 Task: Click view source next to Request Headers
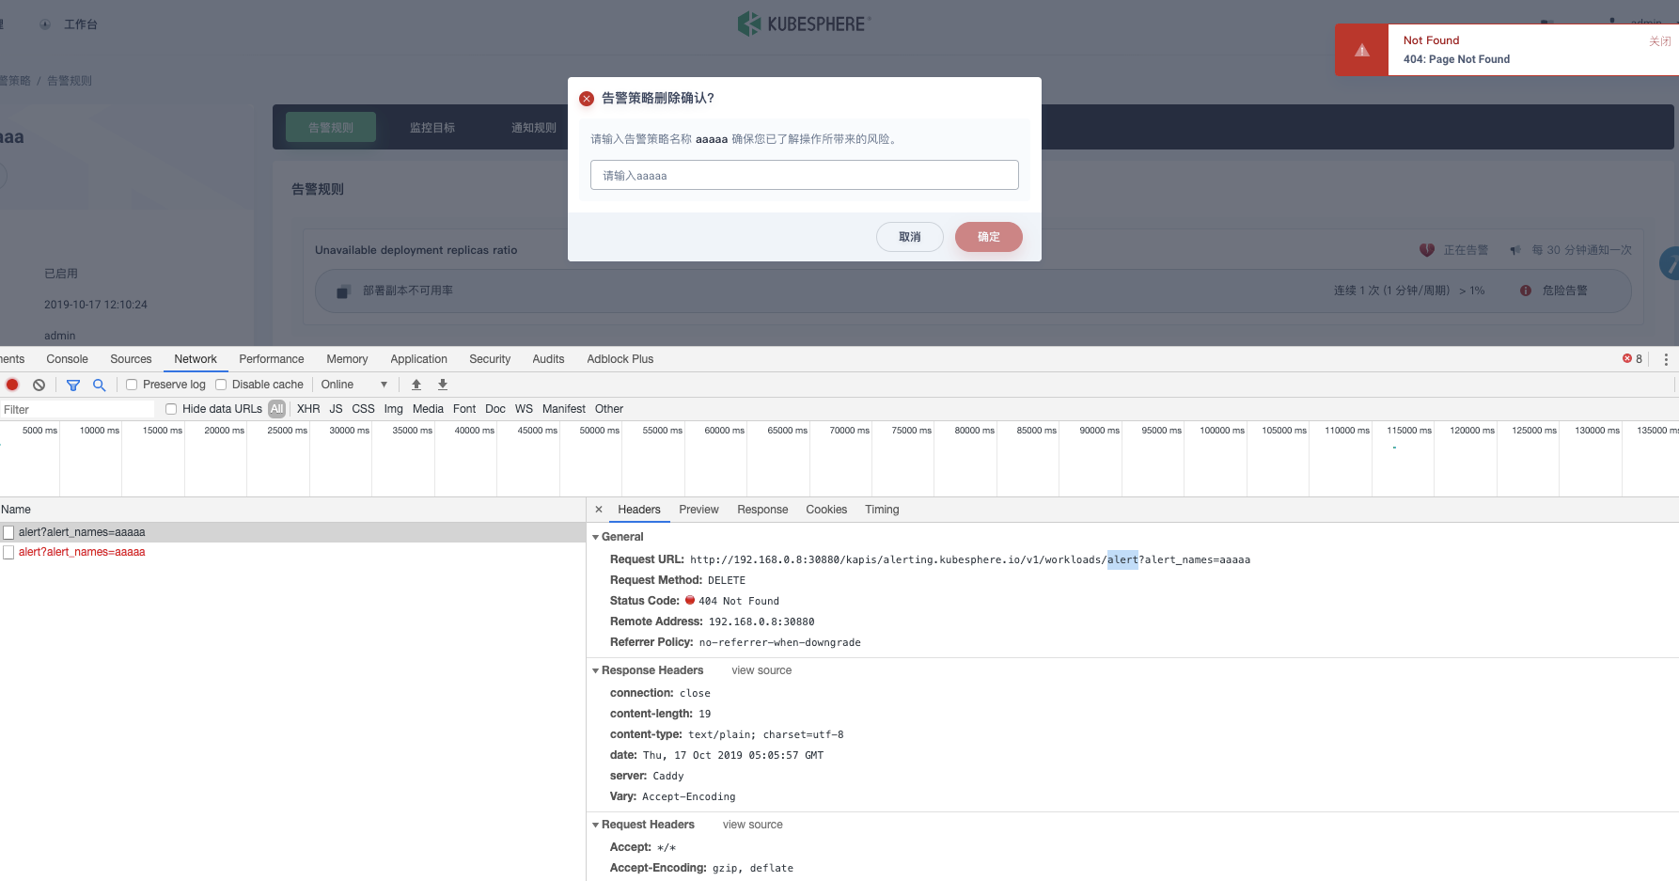click(x=752, y=825)
